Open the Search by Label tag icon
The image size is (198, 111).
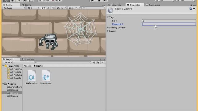point(98,62)
